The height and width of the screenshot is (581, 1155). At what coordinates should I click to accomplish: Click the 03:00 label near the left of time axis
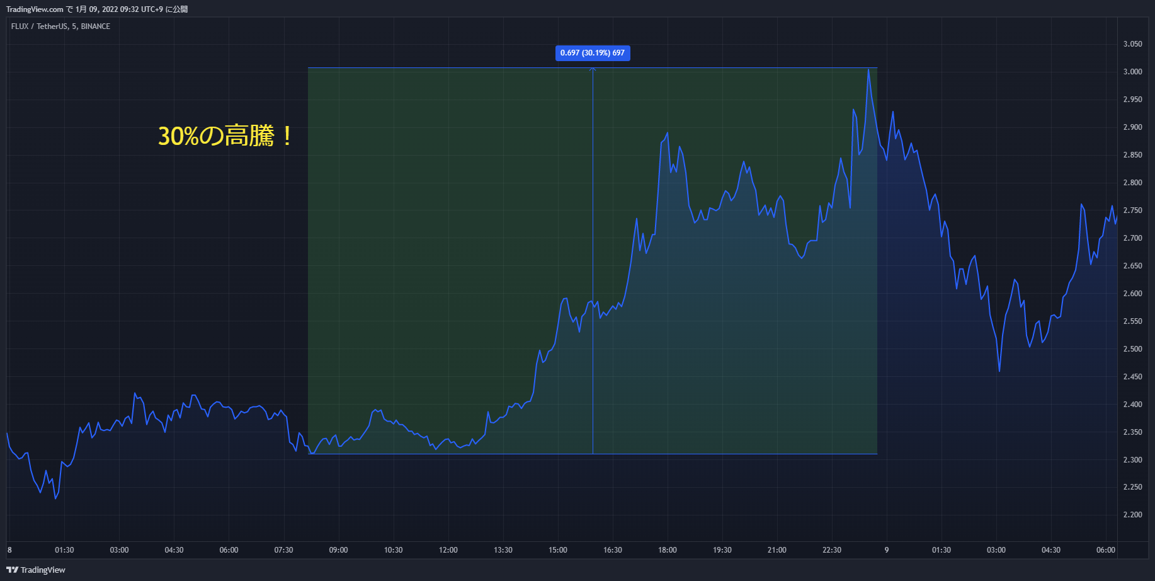coord(119,550)
